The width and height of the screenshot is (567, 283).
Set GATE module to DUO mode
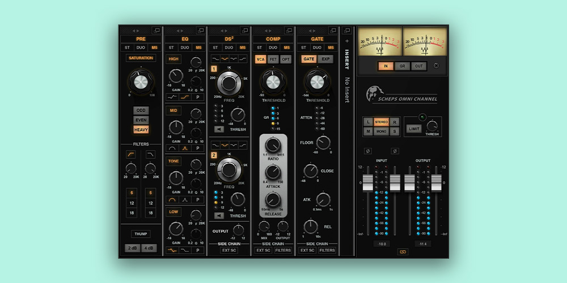[317, 48]
